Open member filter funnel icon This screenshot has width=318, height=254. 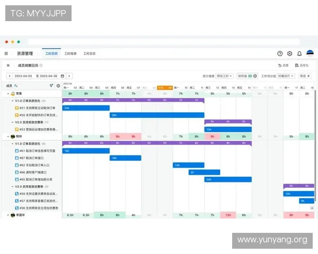coord(51,86)
